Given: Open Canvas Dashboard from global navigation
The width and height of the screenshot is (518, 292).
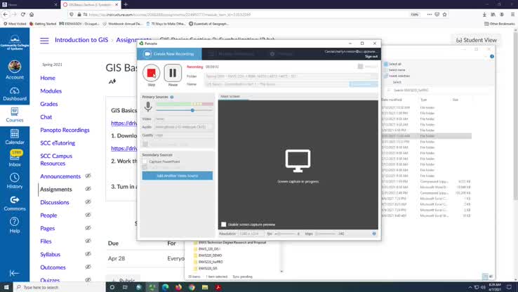Looking at the screenshot, I should pyautogui.click(x=15, y=92).
